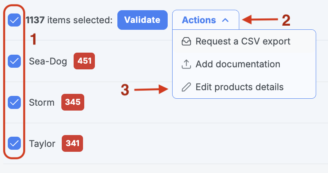
Task: Click the pencil icon beside Edit products details
Action: [x=186, y=87]
